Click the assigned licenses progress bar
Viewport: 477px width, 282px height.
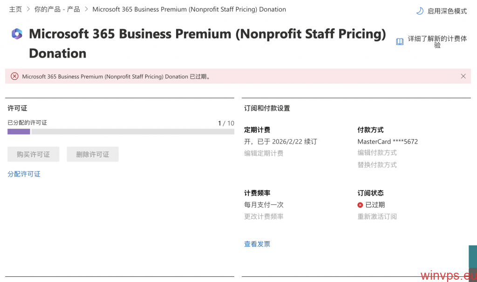[x=121, y=132]
